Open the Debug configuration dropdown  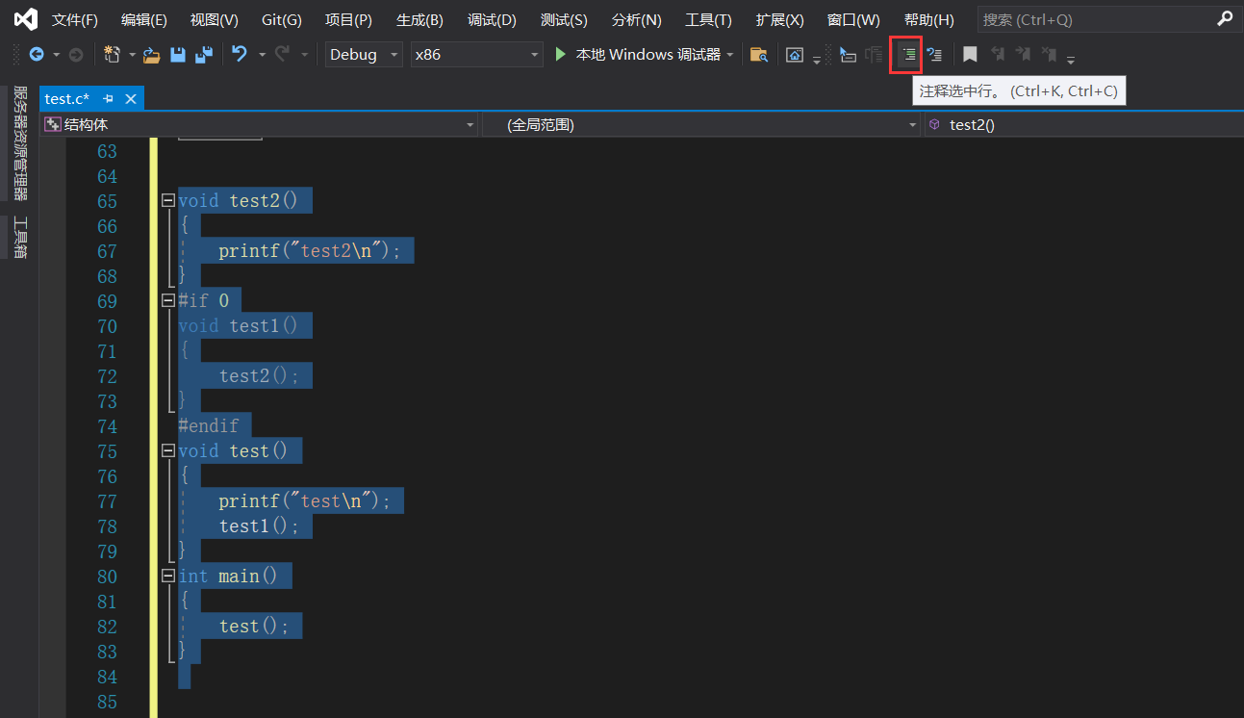364,55
